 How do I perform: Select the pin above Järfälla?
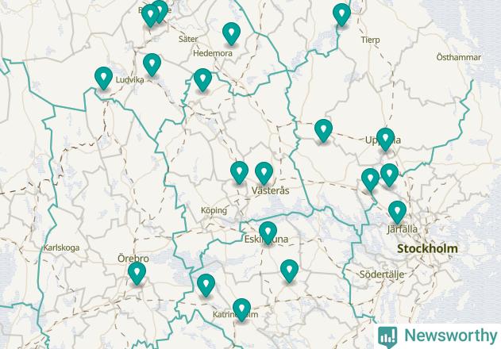[x=397, y=212]
